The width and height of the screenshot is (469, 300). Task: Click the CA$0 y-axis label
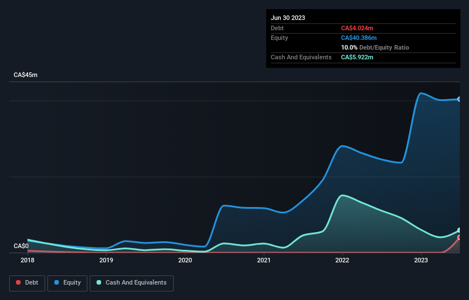tap(21, 246)
